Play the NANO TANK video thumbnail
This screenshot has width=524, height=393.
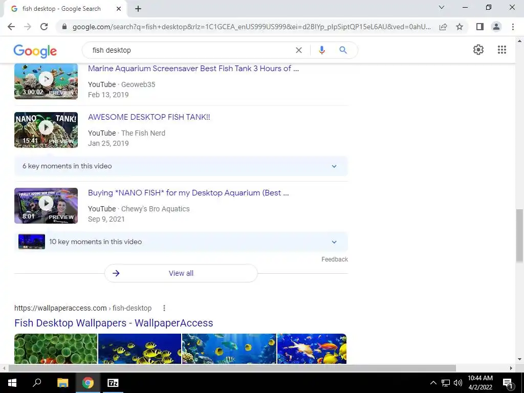tap(46, 130)
